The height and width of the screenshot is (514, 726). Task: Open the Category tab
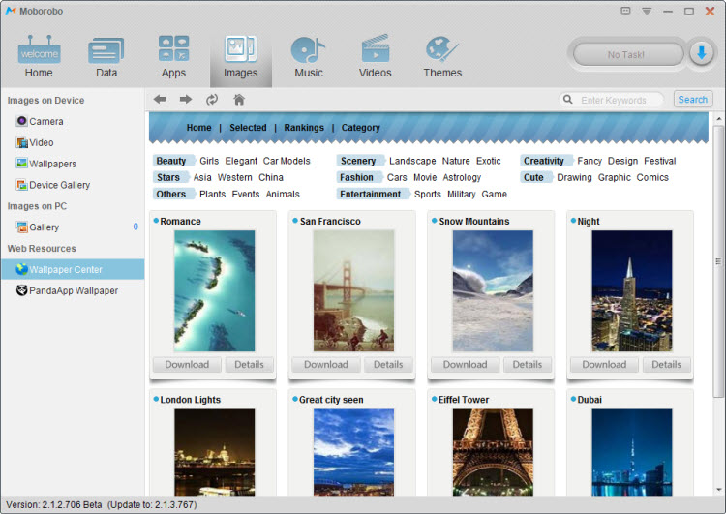click(x=361, y=128)
